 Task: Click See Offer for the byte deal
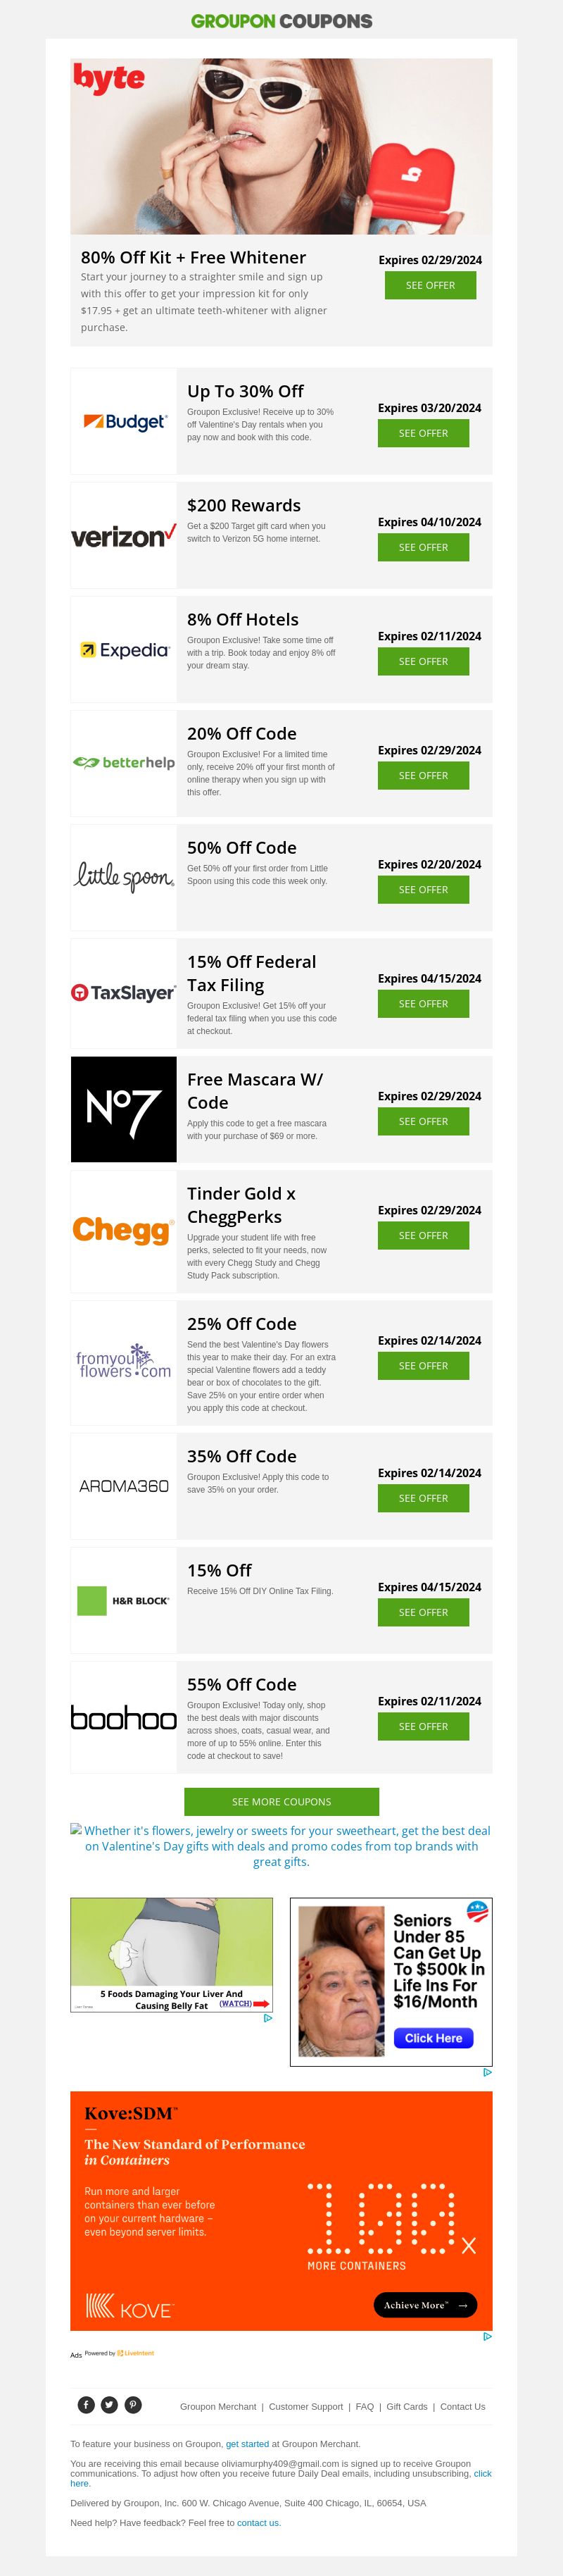pyautogui.click(x=430, y=285)
